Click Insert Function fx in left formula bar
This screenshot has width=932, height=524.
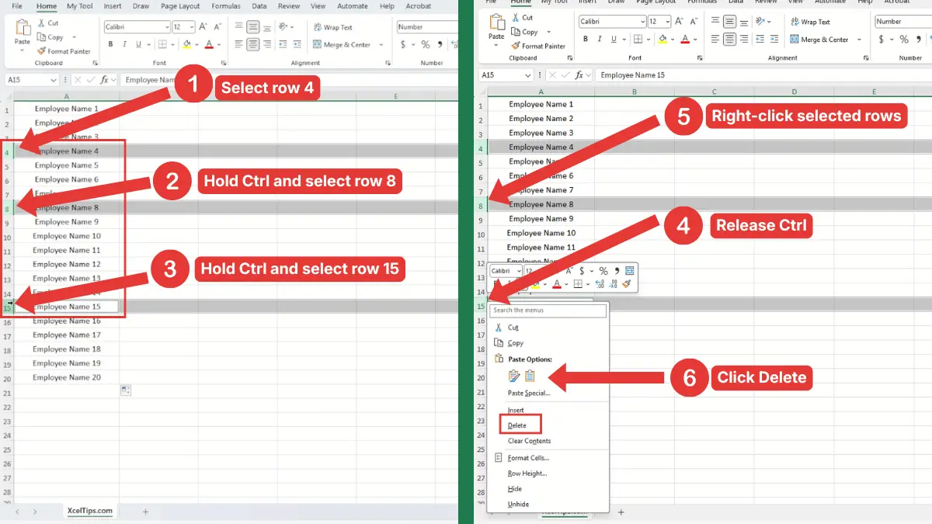(x=104, y=80)
